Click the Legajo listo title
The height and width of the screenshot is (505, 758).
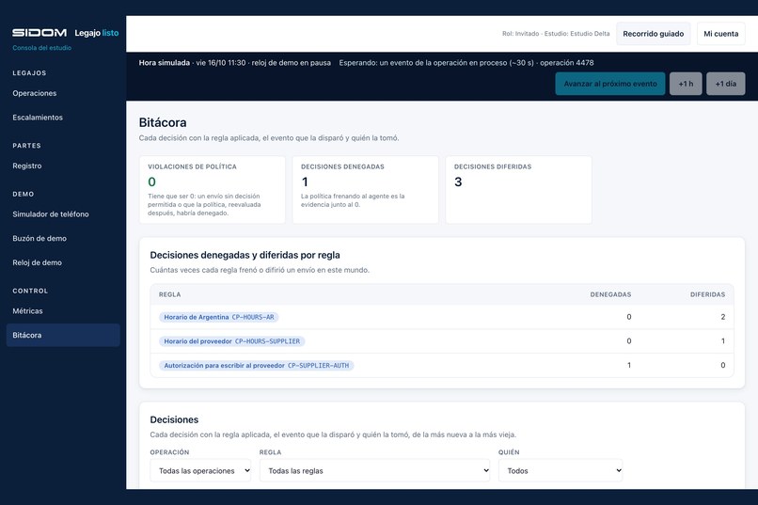click(97, 33)
